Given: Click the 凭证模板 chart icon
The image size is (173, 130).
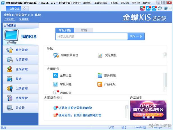Looking at the screenshot, I should click(x=100, y=55).
